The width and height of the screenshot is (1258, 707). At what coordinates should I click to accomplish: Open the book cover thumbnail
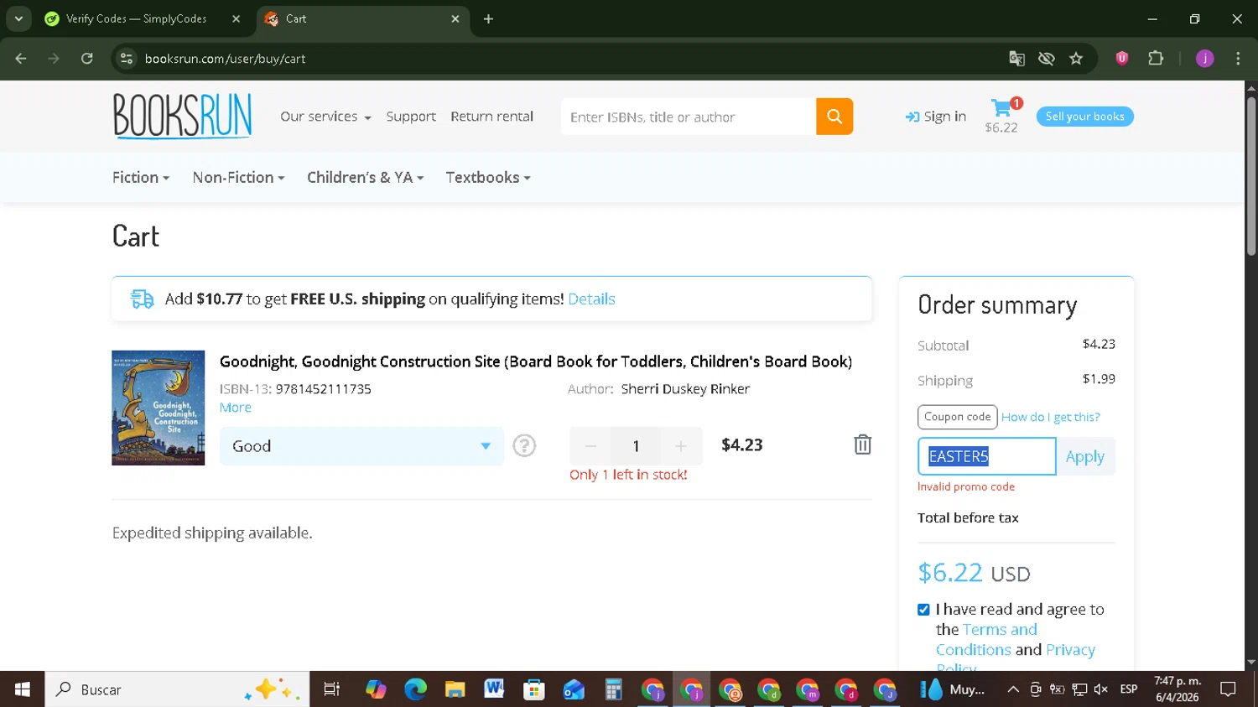(x=159, y=408)
